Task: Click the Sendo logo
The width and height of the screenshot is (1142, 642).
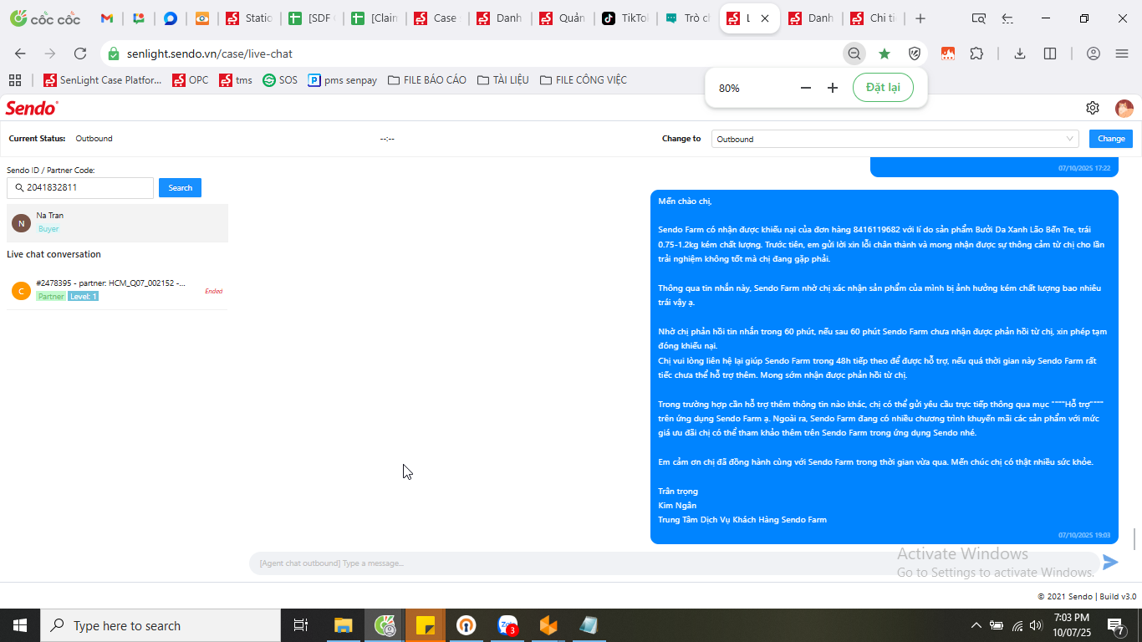Action: [32, 108]
